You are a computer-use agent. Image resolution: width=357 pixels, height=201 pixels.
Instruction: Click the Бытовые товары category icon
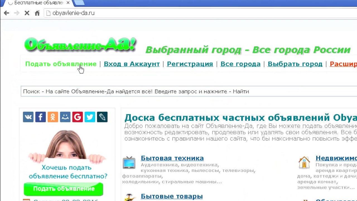[x=129, y=197]
